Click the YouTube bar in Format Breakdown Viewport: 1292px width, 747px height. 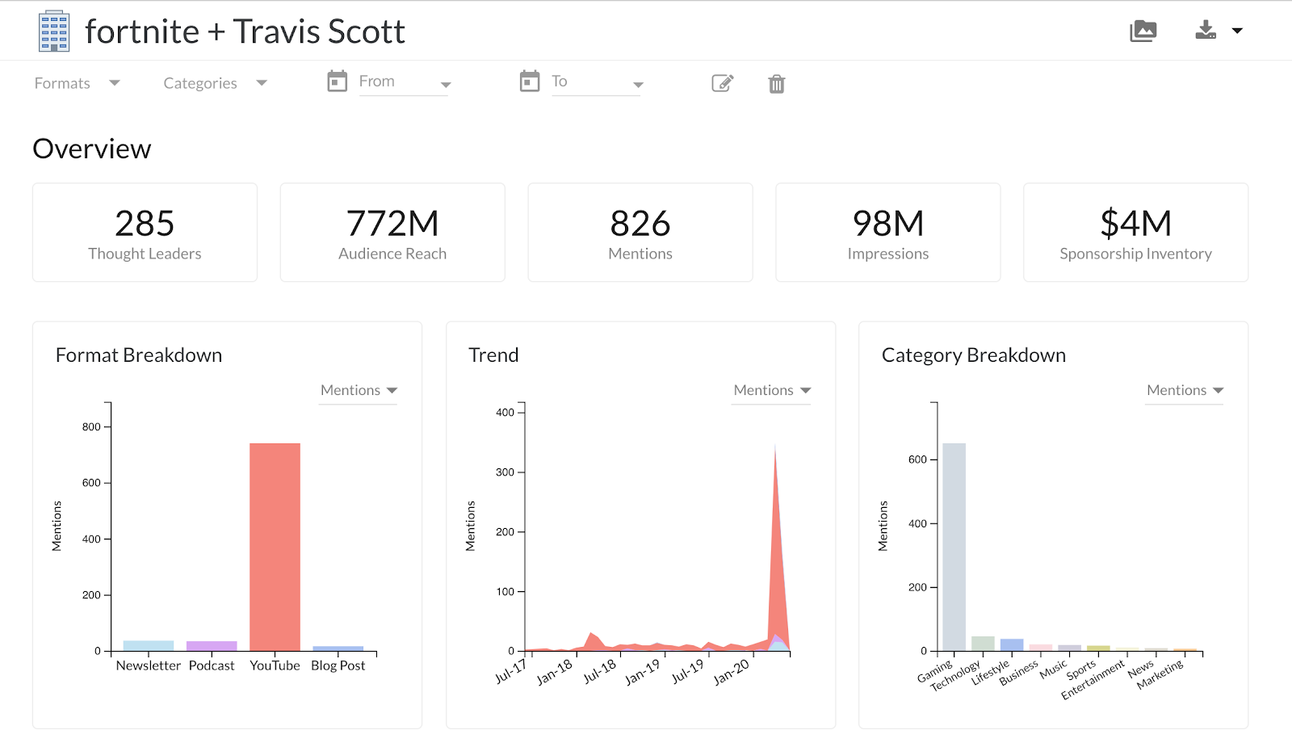(275, 547)
